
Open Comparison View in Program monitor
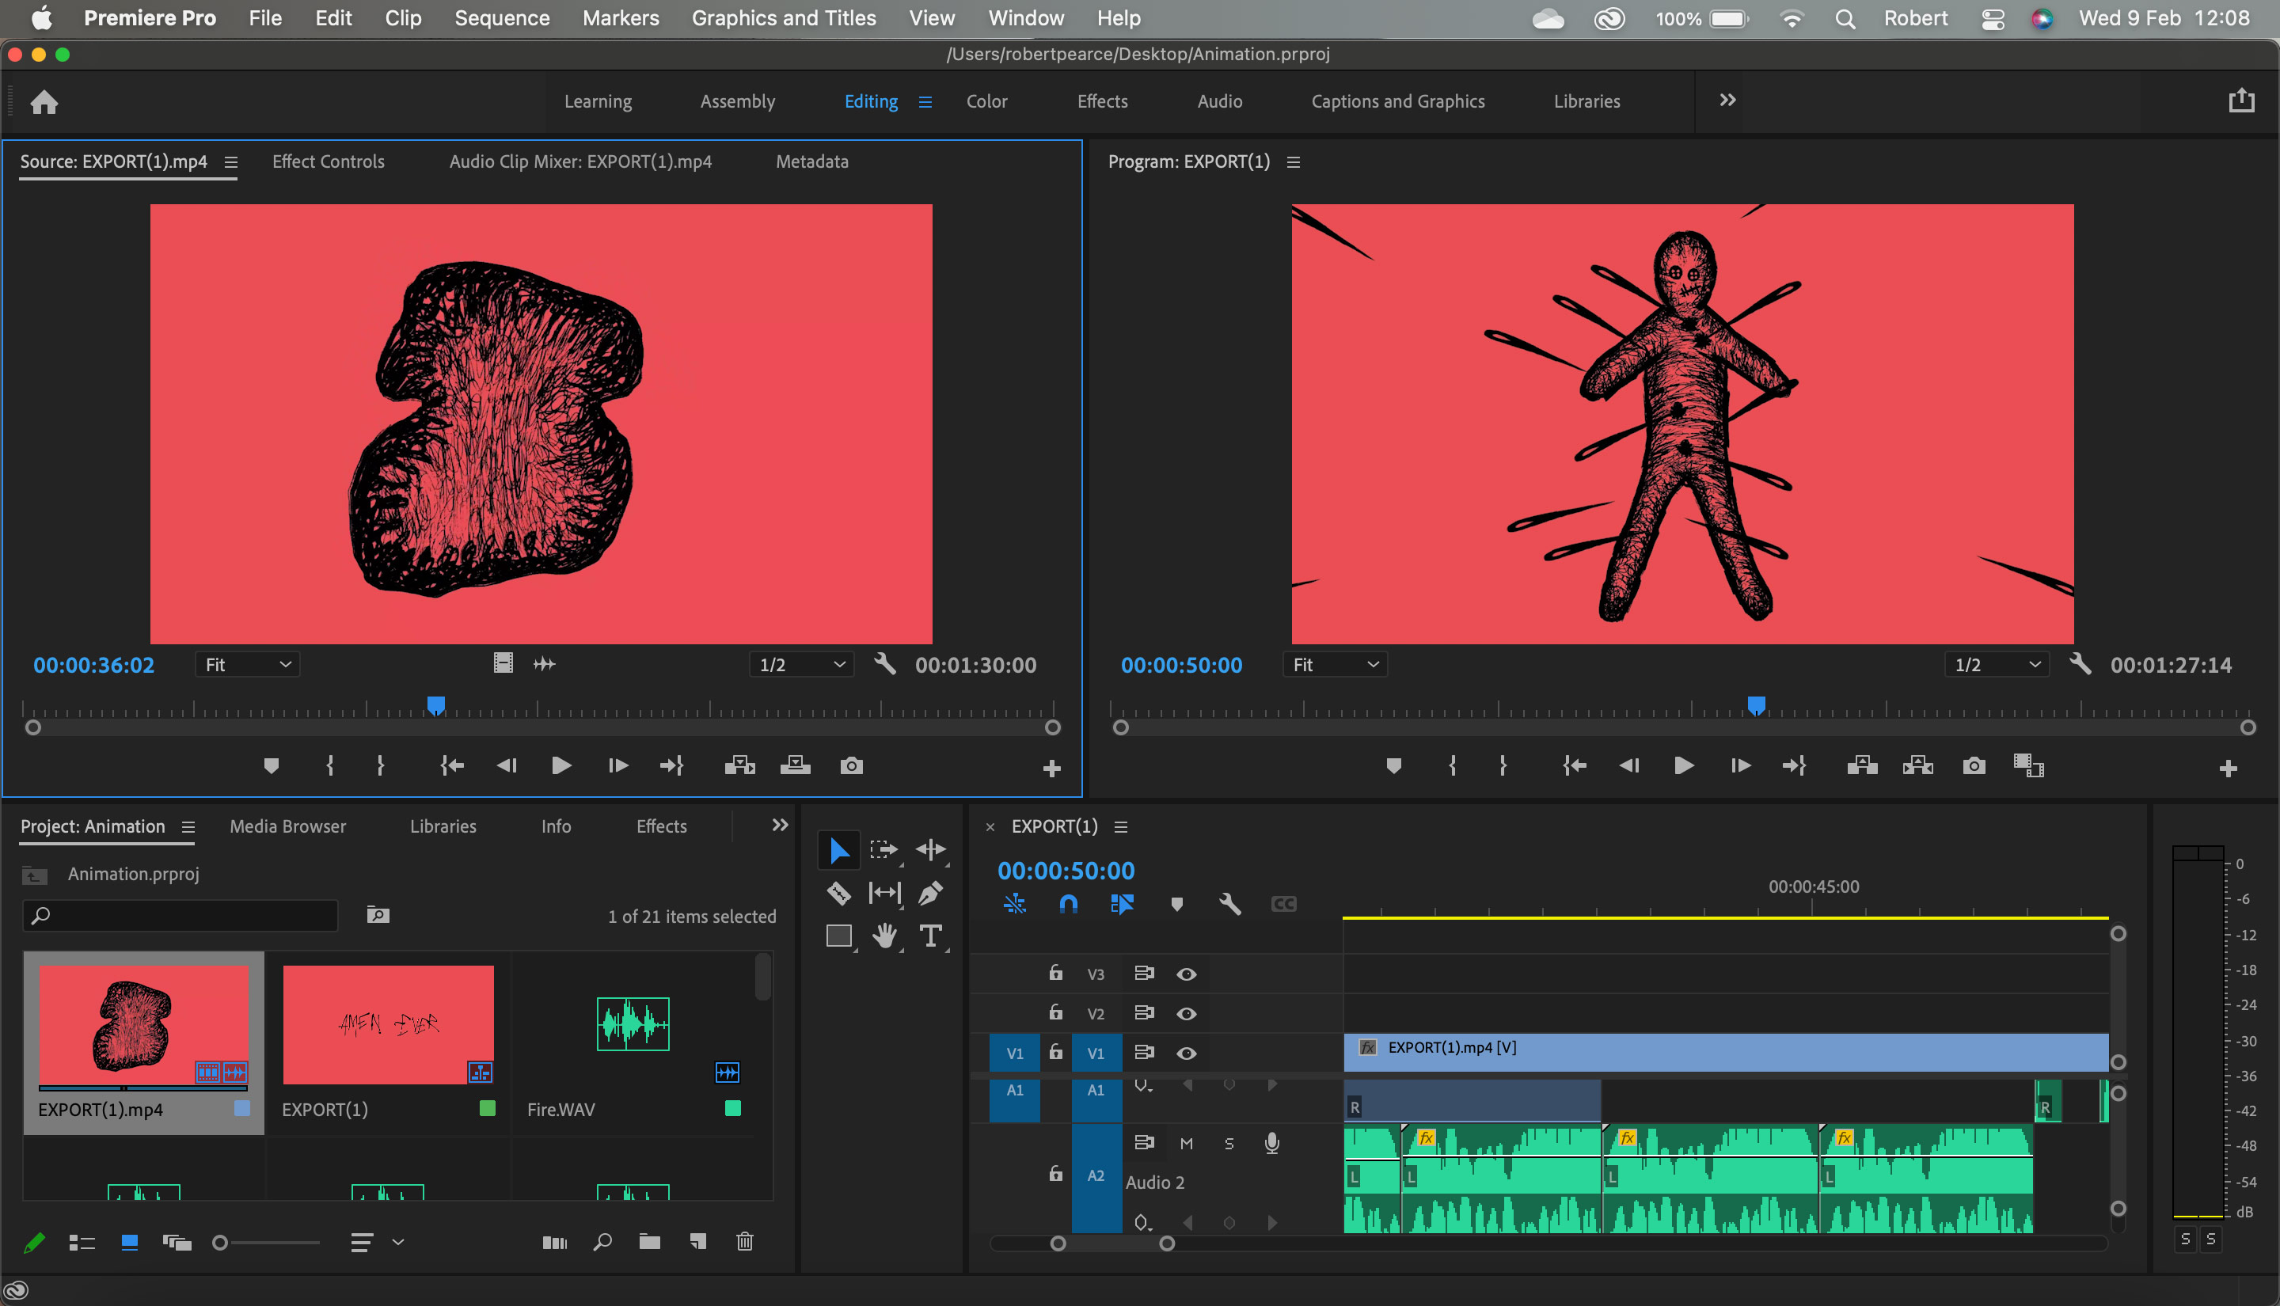[x=2028, y=765]
